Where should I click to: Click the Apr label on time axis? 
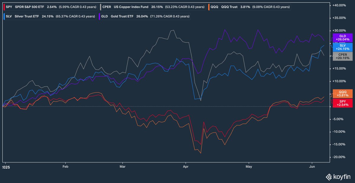185,166
